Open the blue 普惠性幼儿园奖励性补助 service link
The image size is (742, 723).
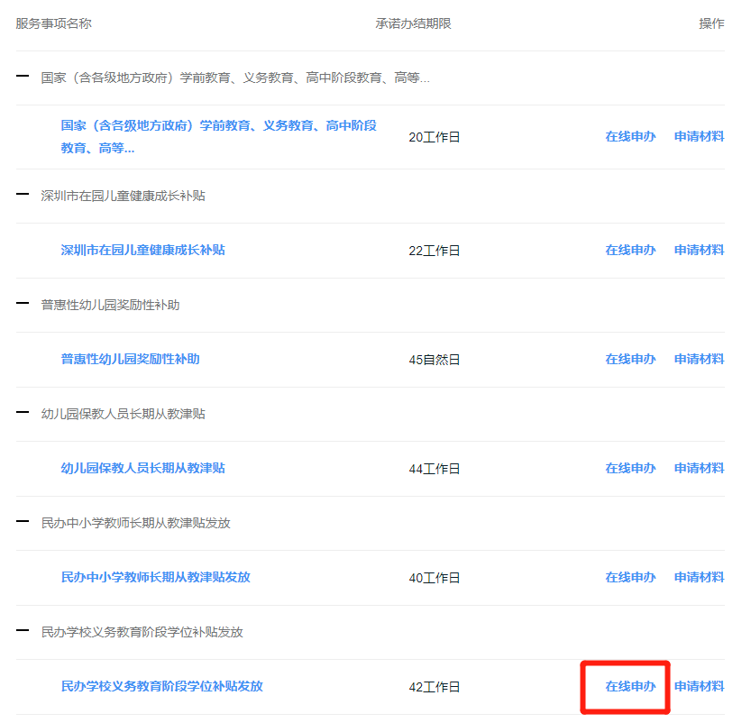130,359
